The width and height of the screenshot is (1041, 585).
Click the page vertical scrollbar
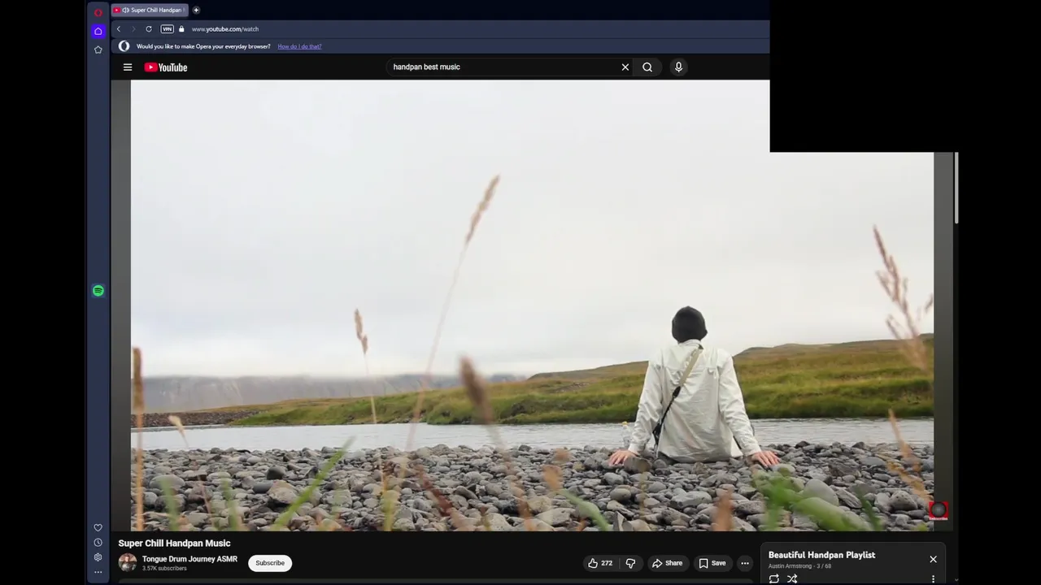(956, 188)
